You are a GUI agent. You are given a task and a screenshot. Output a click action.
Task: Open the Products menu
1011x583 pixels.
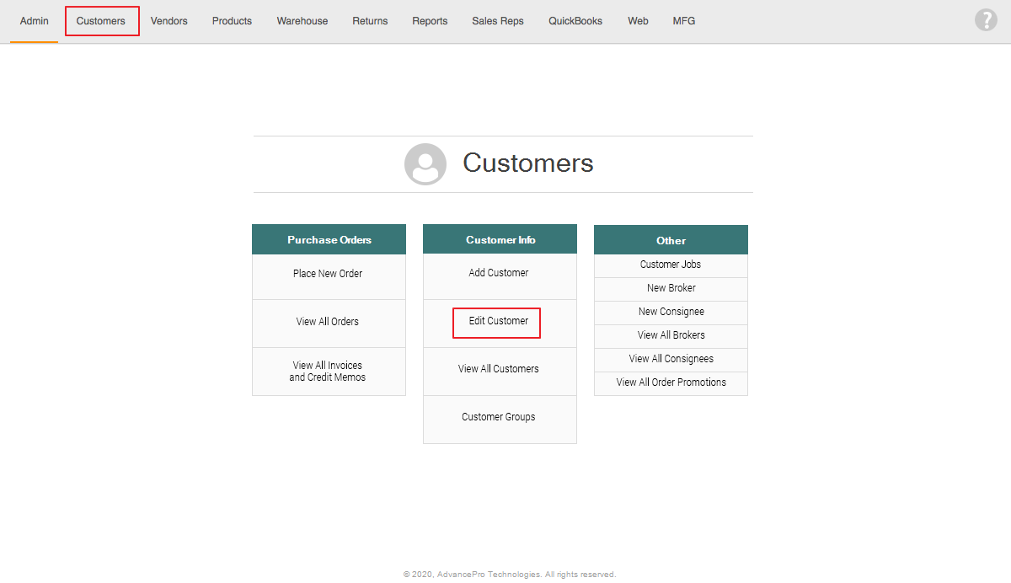click(232, 21)
